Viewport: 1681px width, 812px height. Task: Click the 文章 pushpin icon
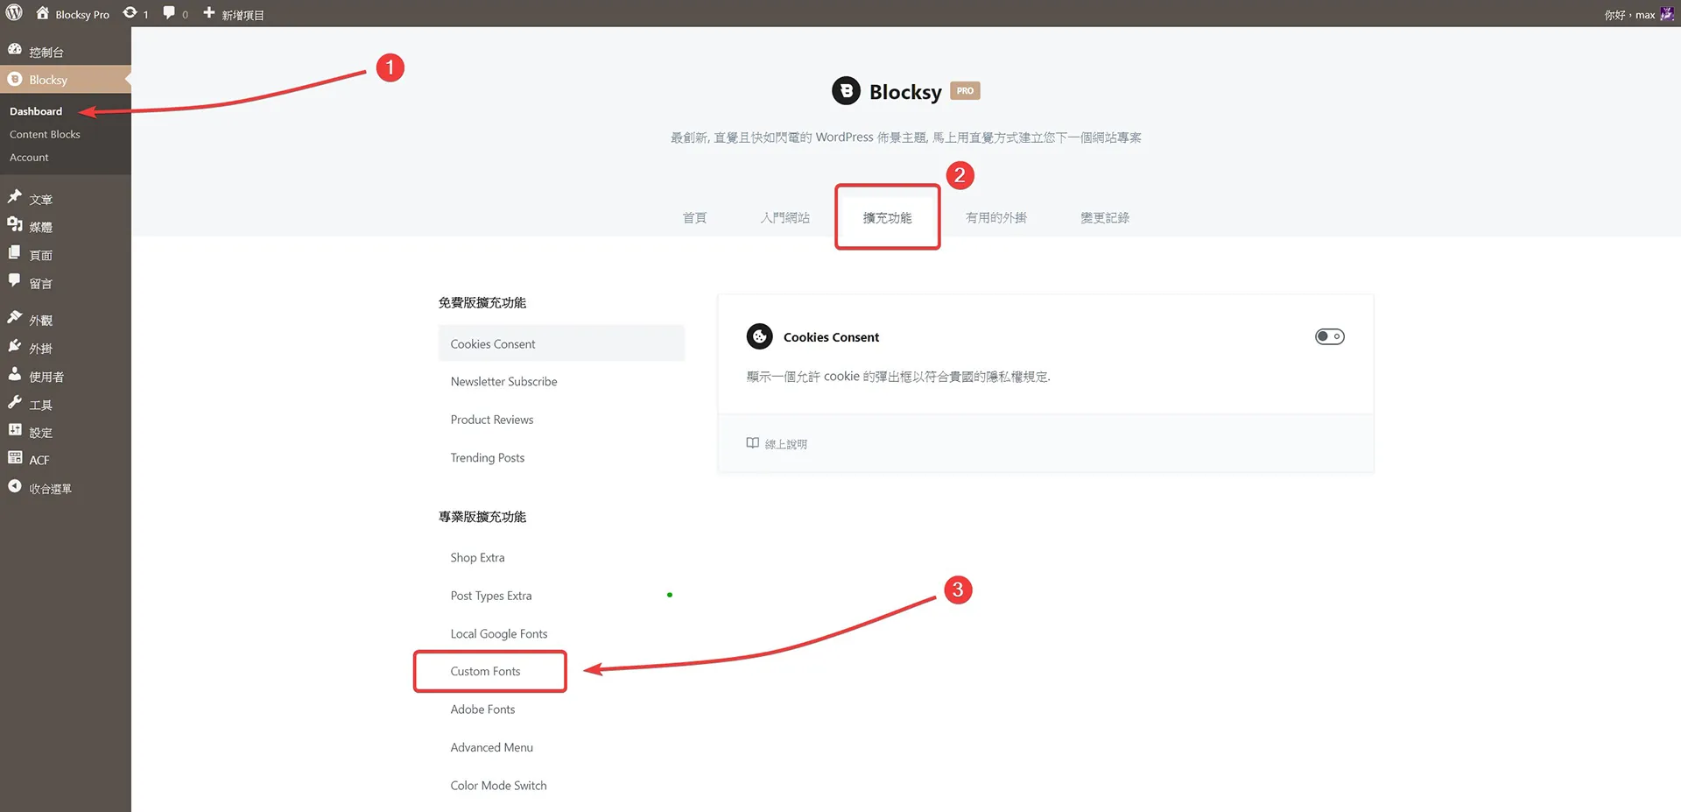15,197
